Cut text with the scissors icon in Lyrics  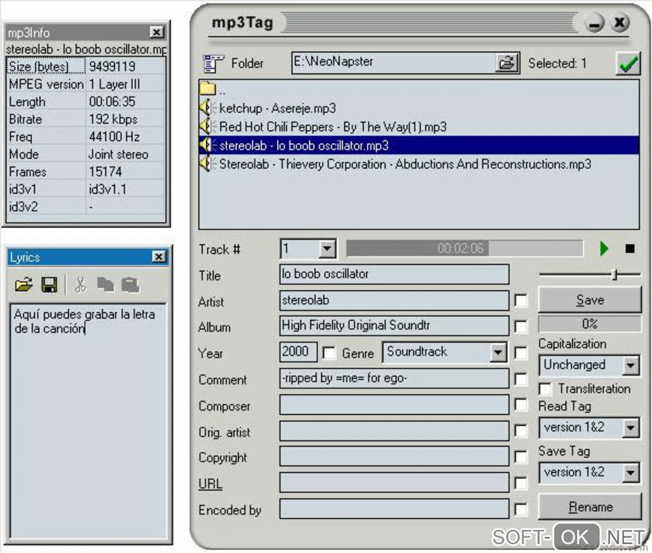click(x=81, y=285)
